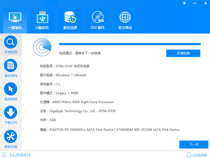Switch to the U盘启动 USB boot tab
210x158 pixels.
point(42,21)
